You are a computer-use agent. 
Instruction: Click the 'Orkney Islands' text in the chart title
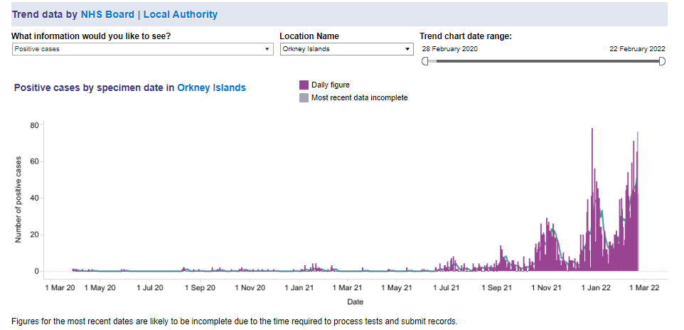pyautogui.click(x=211, y=88)
